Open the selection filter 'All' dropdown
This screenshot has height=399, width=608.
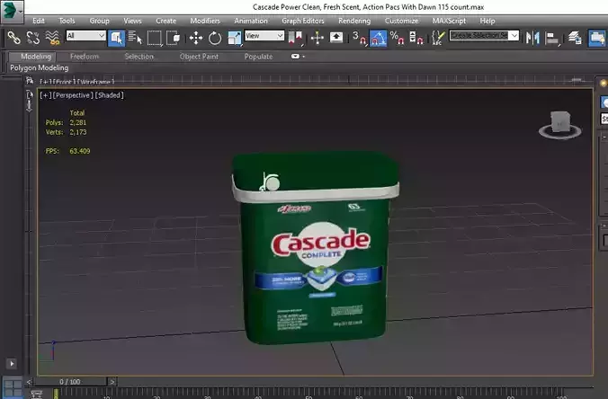[x=85, y=36]
